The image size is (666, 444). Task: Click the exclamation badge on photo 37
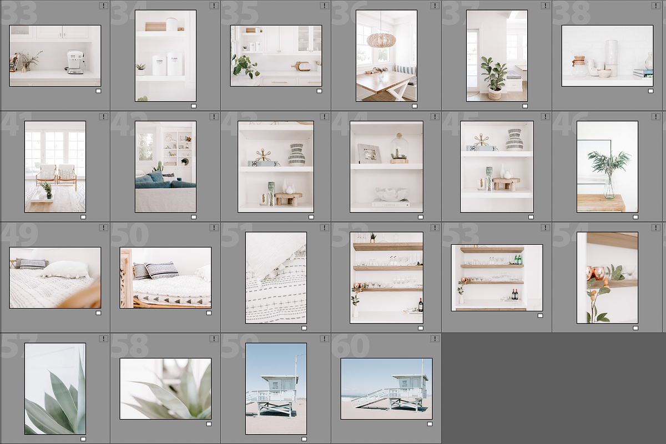tap(545, 6)
